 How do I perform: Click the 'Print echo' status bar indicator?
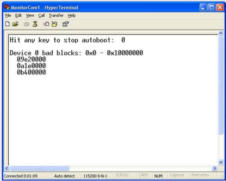tap(200, 175)
